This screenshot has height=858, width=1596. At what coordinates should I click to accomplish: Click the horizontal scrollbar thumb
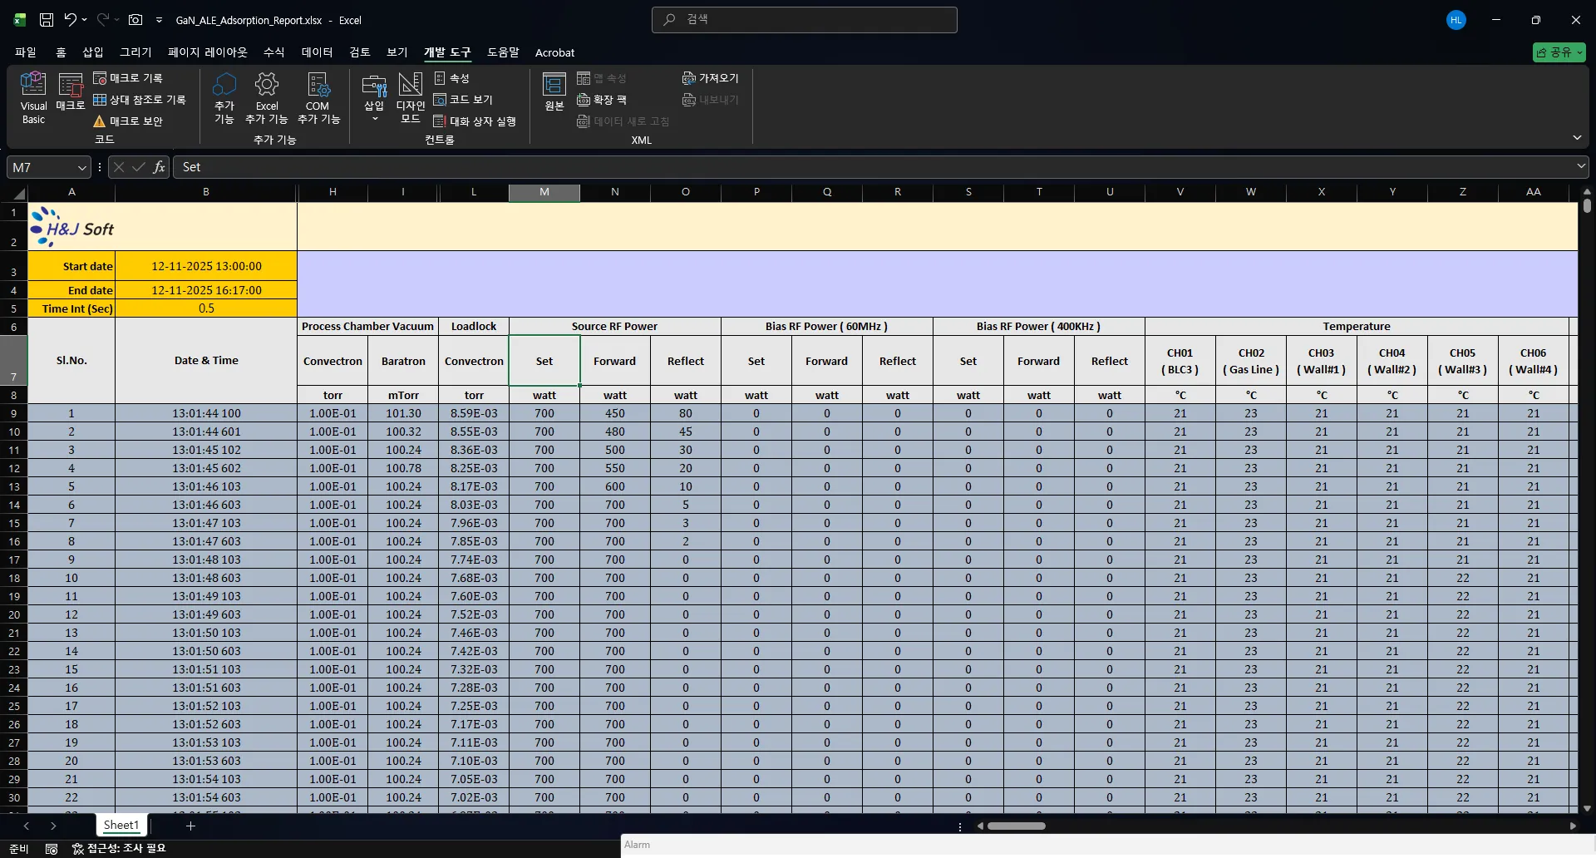coord(1016,826)
